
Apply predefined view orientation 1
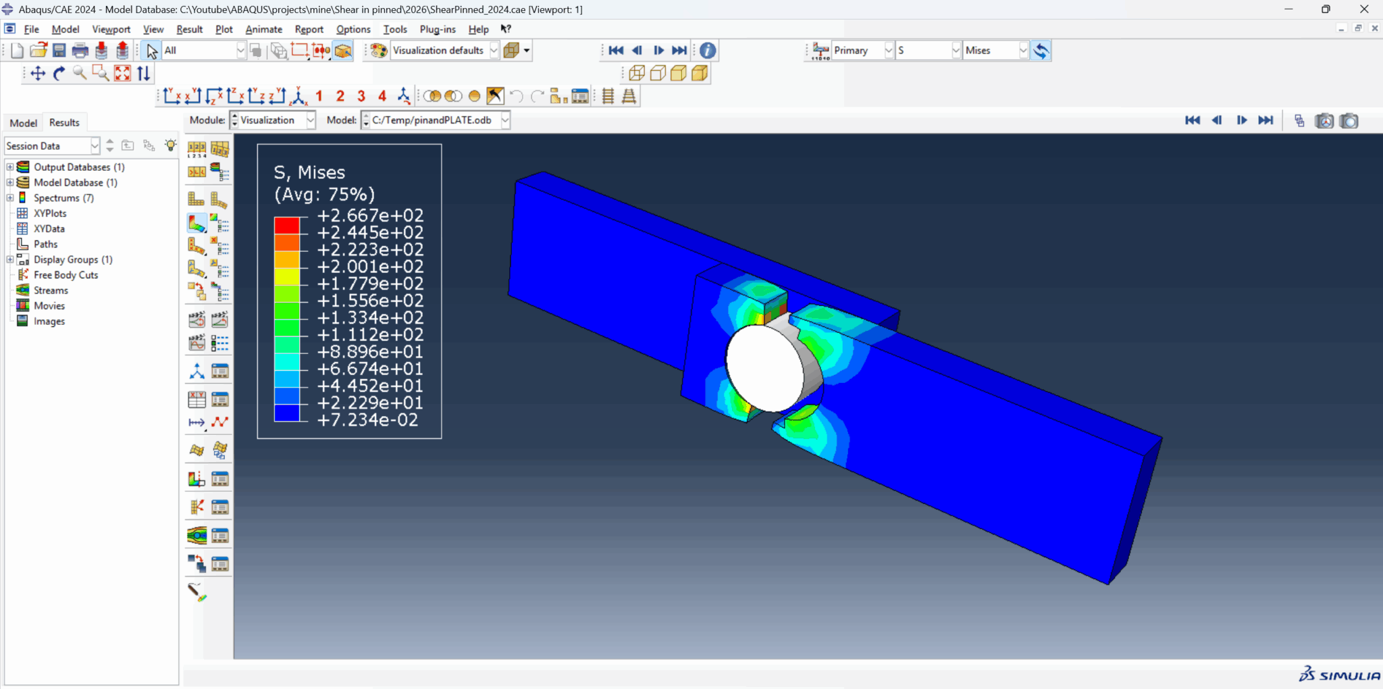[x=318, y=96]
